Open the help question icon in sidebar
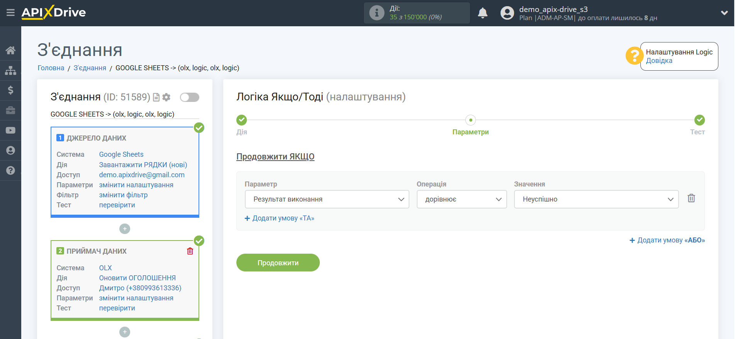Viewport: 735px width, 339px height. click(x=10, y=170)
